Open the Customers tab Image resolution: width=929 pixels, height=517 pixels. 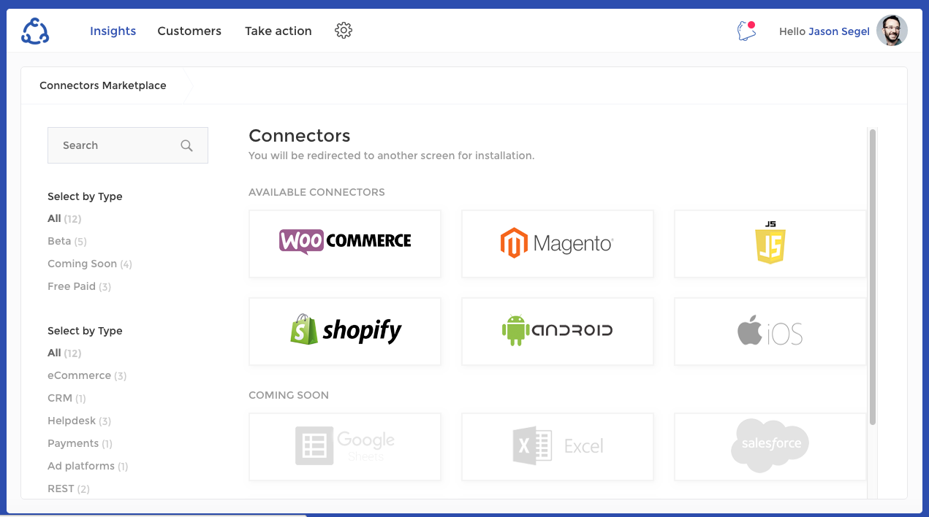point(189,31)
